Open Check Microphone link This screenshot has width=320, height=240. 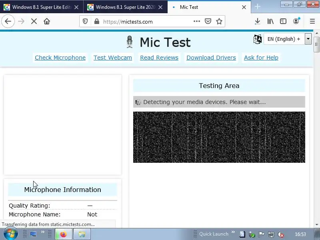[60, 58]
